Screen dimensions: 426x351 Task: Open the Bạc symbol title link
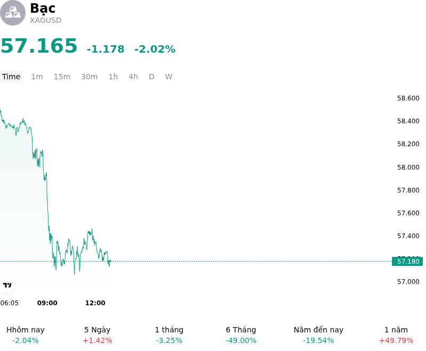point(43,8)
